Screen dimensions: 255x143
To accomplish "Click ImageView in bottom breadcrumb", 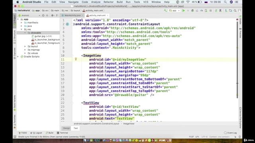I will coord(129,124).
